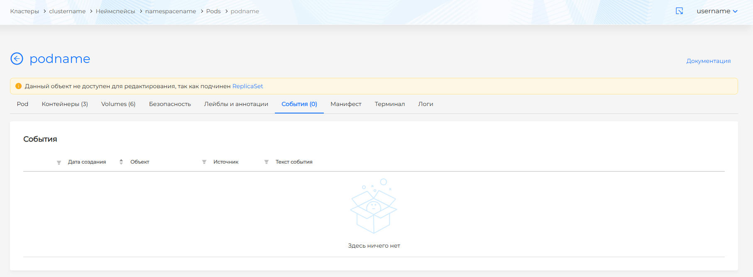
Task: Open the Терминал tab
Action: point(389,104)
